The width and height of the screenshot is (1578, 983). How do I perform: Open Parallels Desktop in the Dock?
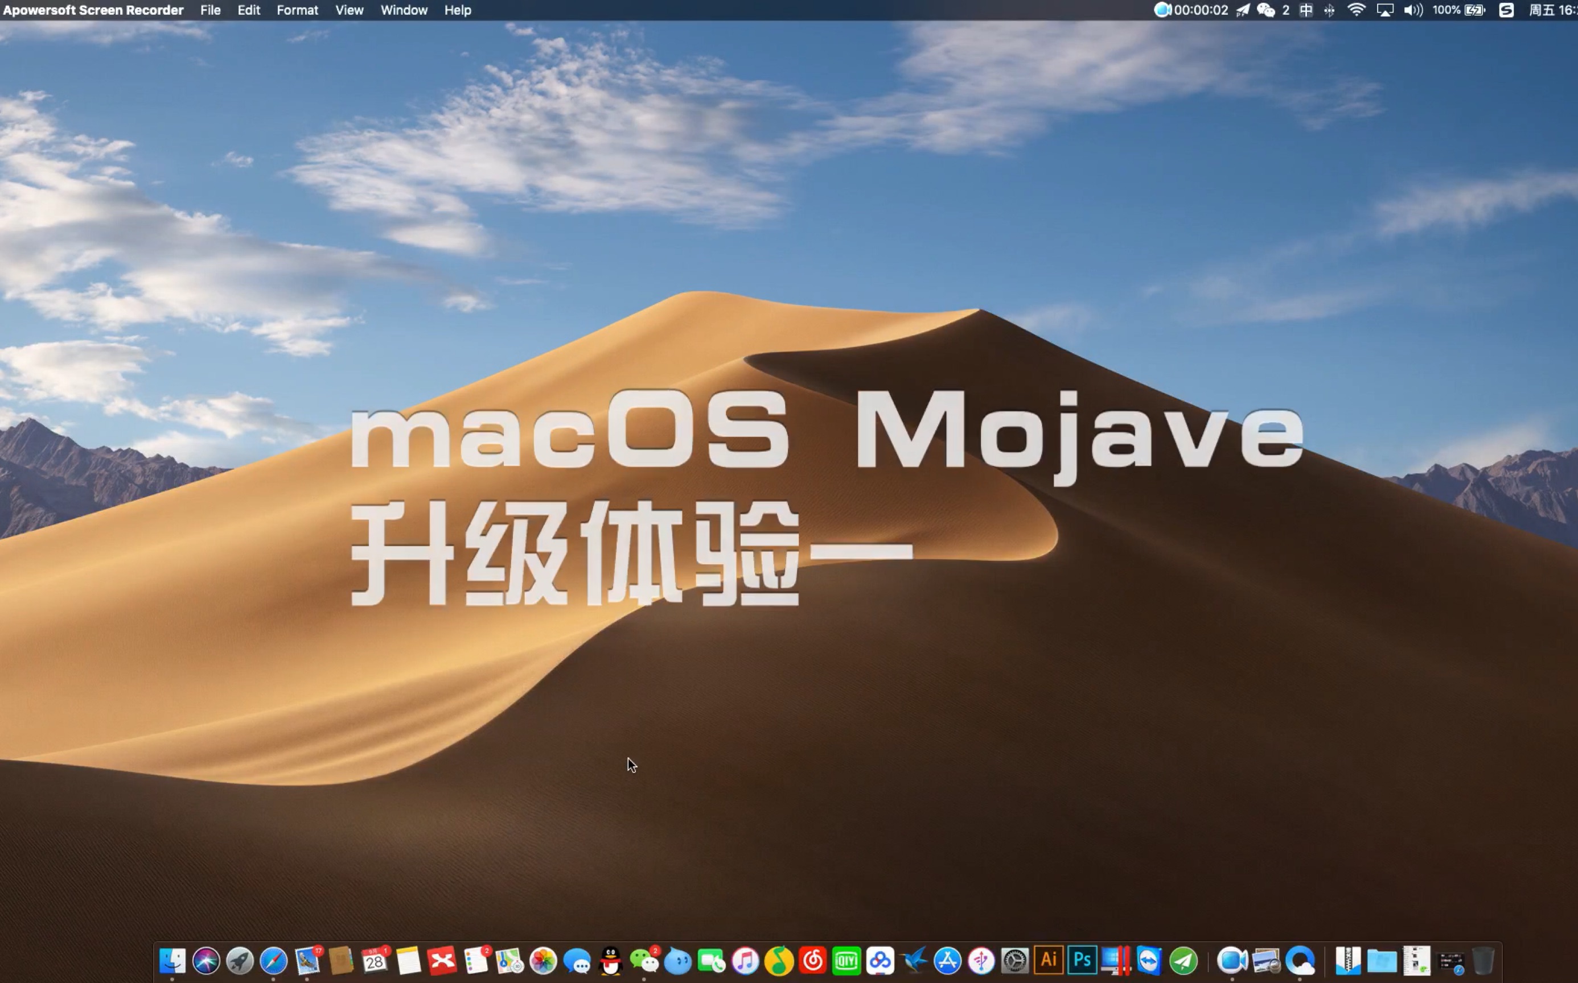(x=1116, y=960)
